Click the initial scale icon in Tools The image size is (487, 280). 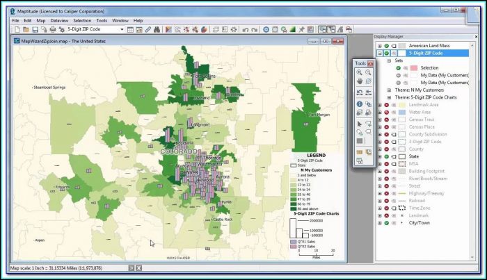[x=368, y=92]
